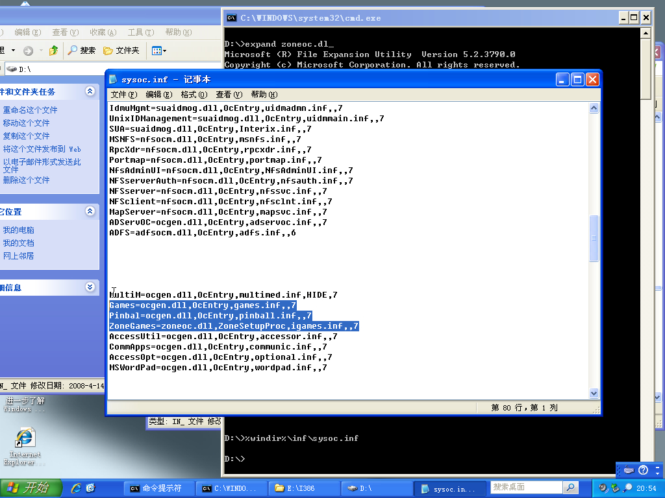Click cmd window scrollbar up arrow
This screenshot has height=498, width=665.
[646, 33]
